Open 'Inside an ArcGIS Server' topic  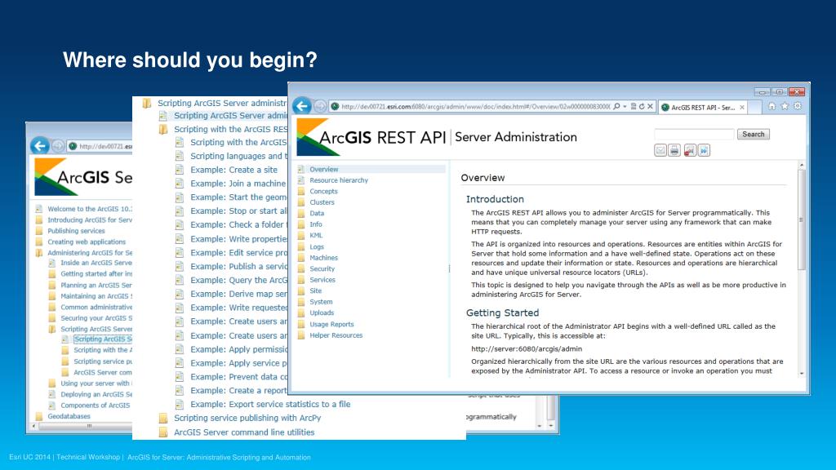(x=96, y=263)
